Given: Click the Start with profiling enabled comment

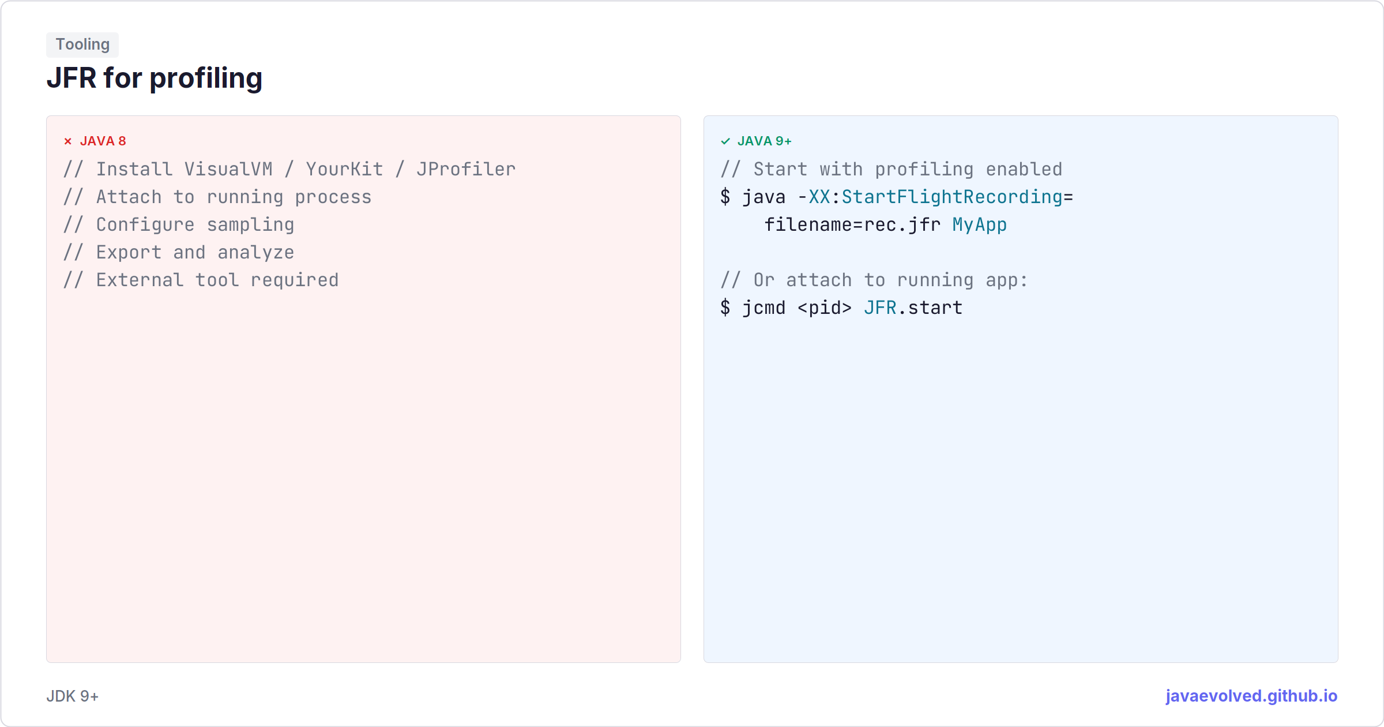Looking at the screenshot, I should coord(892,169).
